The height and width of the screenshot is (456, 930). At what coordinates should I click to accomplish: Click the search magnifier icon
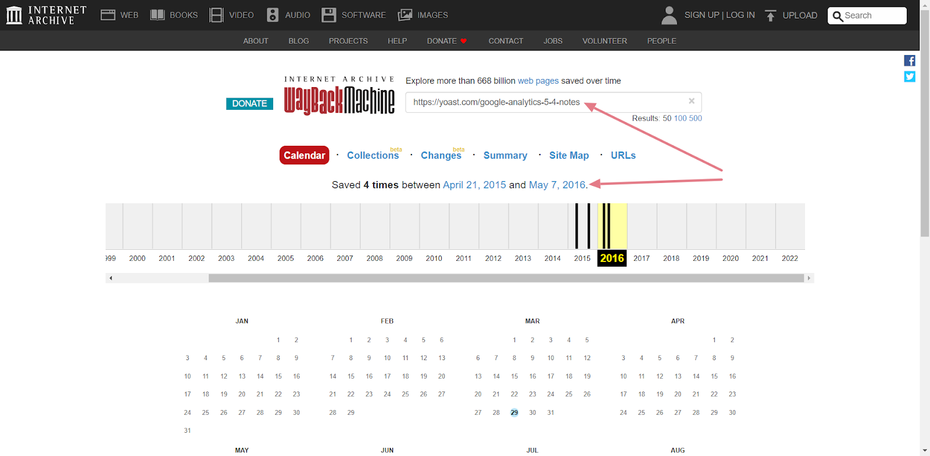[838, 16]
